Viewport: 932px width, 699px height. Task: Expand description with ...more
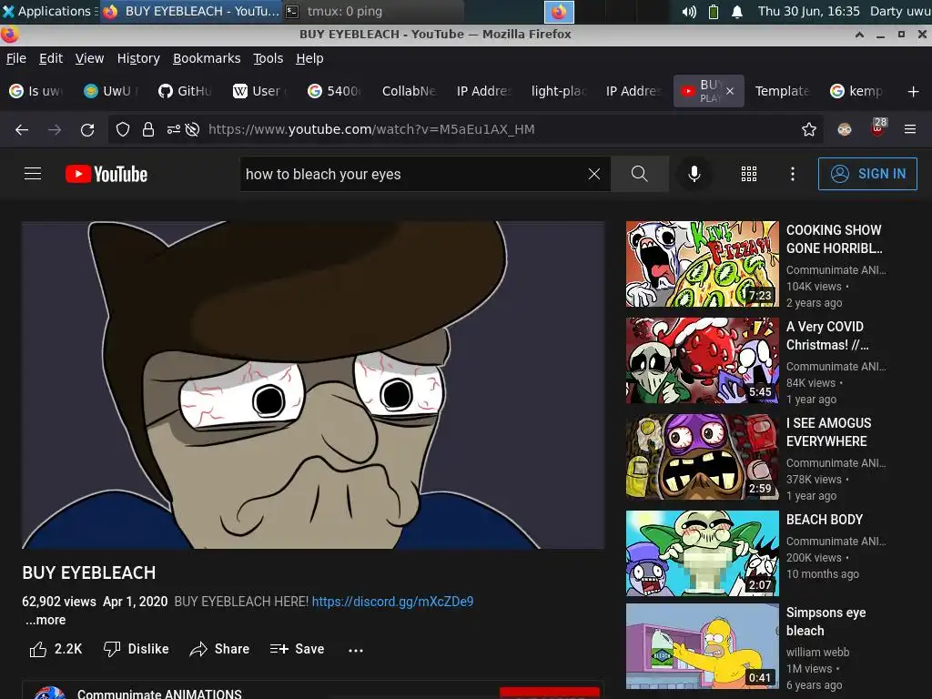(x=46, y=620)
